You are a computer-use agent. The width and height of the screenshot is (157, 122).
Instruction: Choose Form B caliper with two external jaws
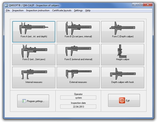[78, 32]
